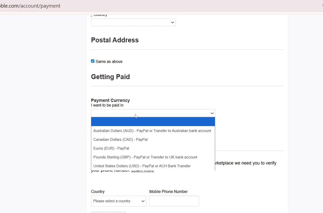Open the Please select a country dropdown
The image size is (323, 213).
[x=118, y=201]
